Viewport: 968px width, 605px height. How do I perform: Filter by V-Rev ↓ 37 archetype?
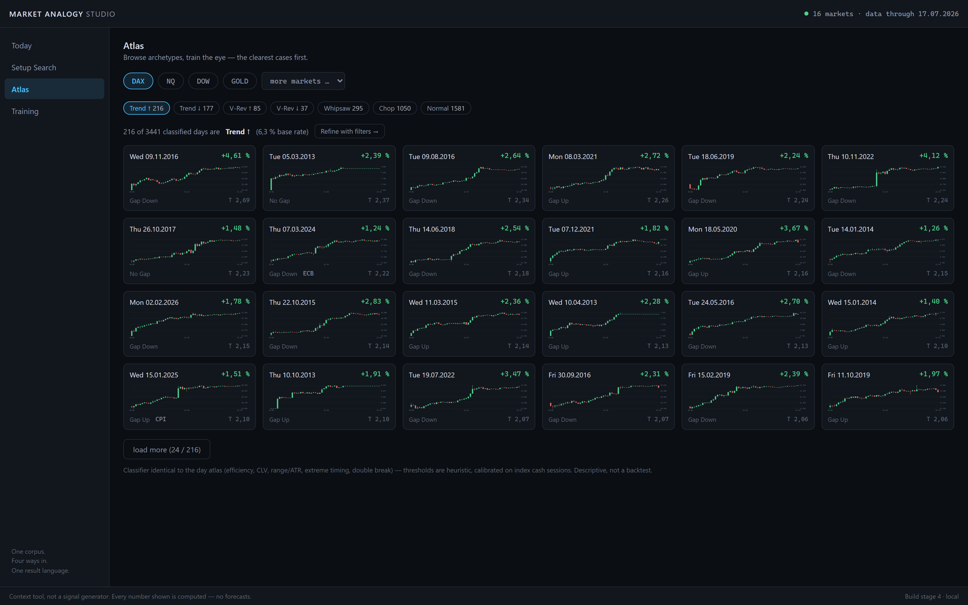point(292,108)
